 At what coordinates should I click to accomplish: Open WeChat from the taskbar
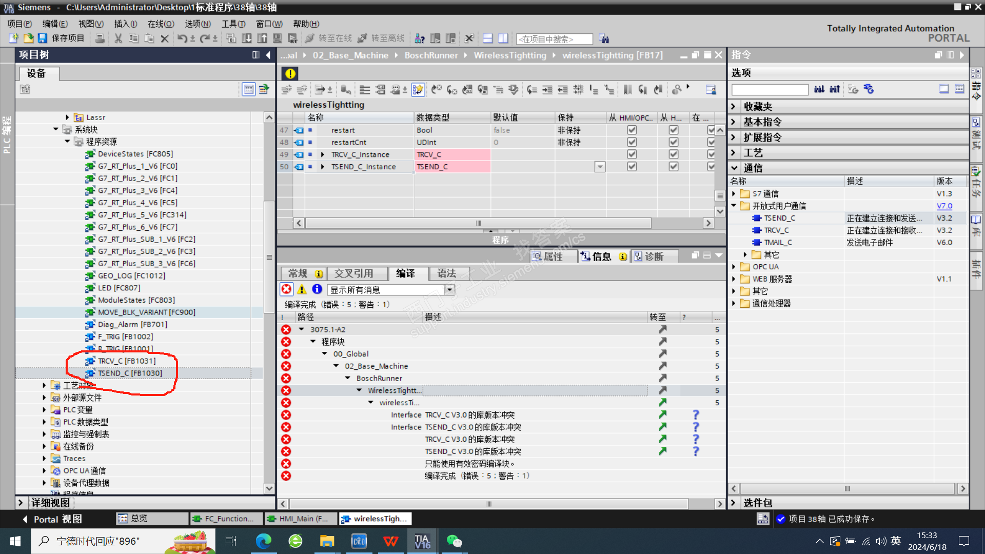tap(454, 541)
